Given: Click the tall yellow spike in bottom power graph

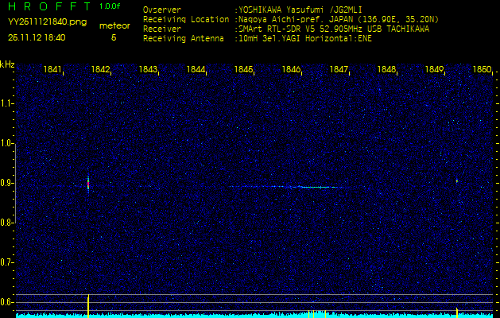Looking at the screenshot, I should click(87, 304).
